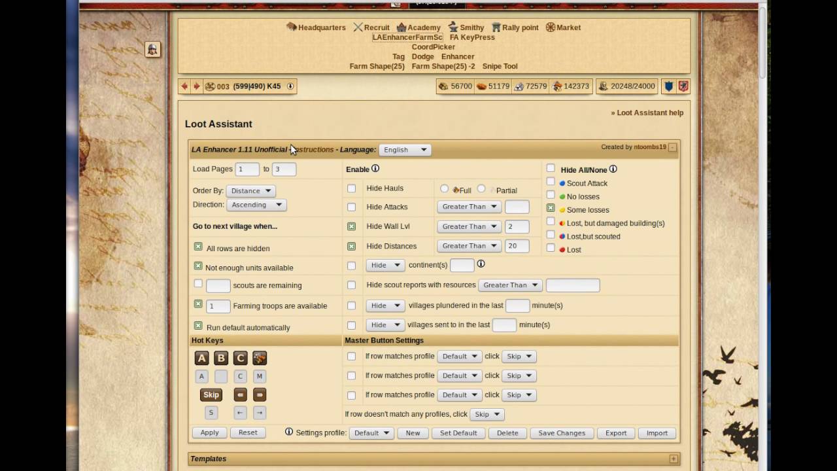
Task: Click the FA KeyPress quickbar link
Action: pos(472,37)
